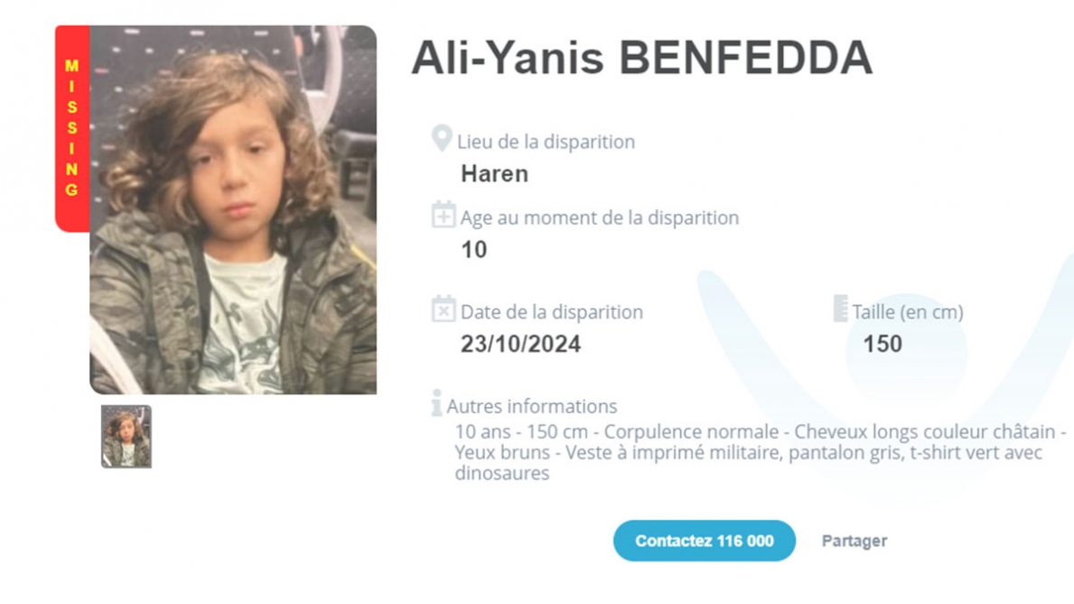1074x604 pixels.
Task: Click the info icon beside Autres informations
Action: coord(436,403)
